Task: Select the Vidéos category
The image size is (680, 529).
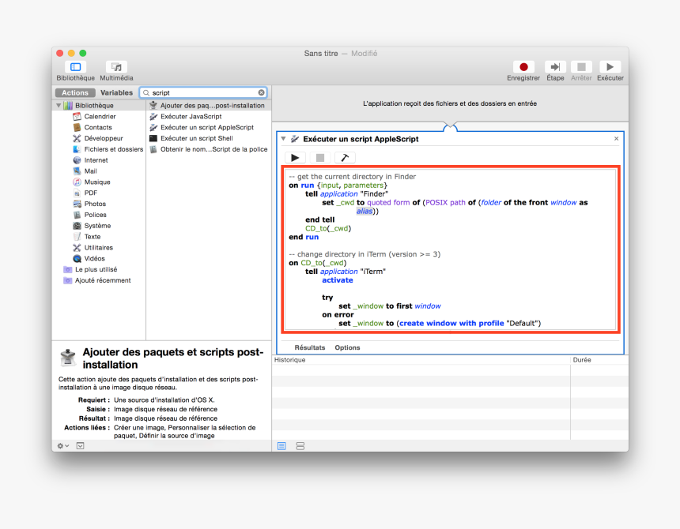Action: tap(95, 258)
